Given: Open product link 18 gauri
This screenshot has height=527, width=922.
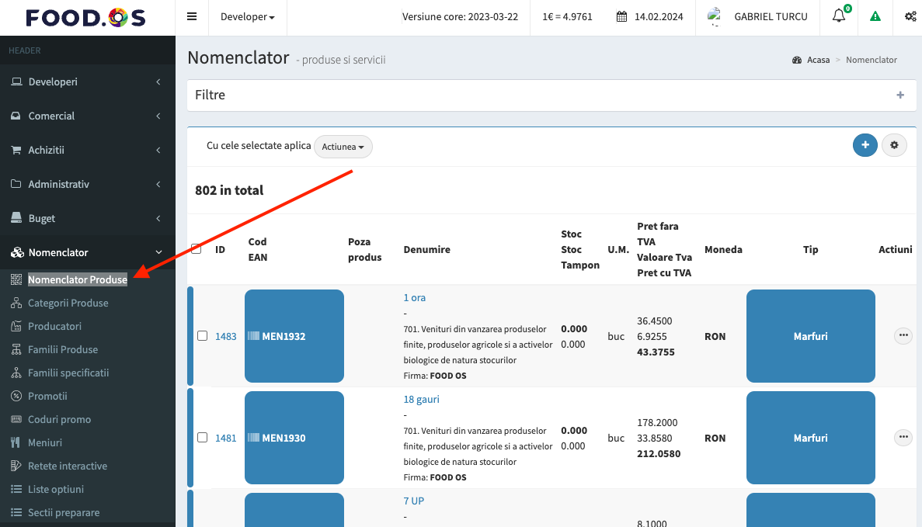Looking at the screenshot, I should pos(421,399).
